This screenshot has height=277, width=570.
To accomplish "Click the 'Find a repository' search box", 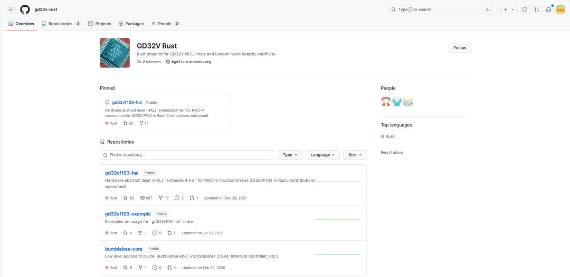I will click(x=187, y=155).
